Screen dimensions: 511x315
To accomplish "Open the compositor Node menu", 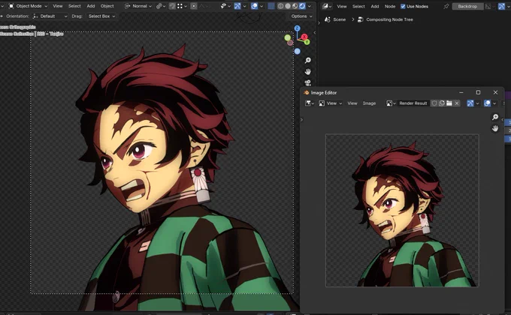I will (x=390, y=6).
